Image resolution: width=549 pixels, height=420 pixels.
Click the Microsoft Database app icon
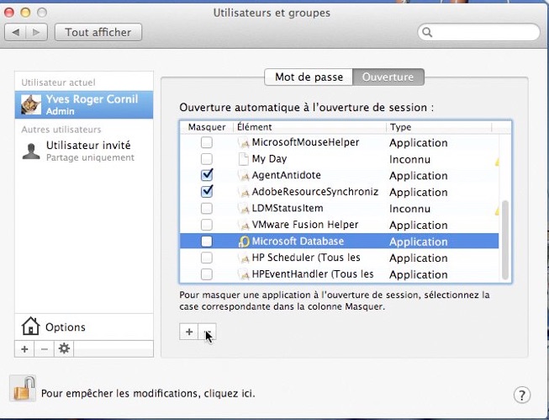244,242
